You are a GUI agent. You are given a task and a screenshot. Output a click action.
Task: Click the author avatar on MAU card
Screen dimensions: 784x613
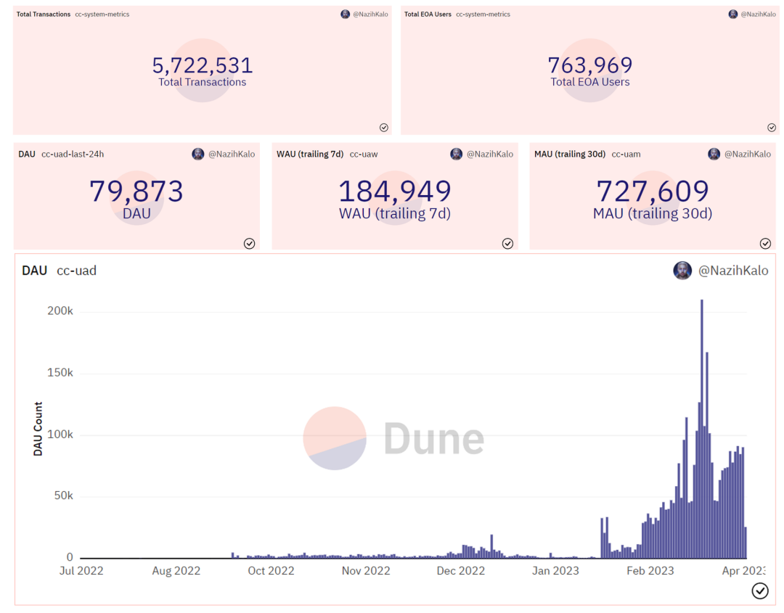(x=714, y=154)
